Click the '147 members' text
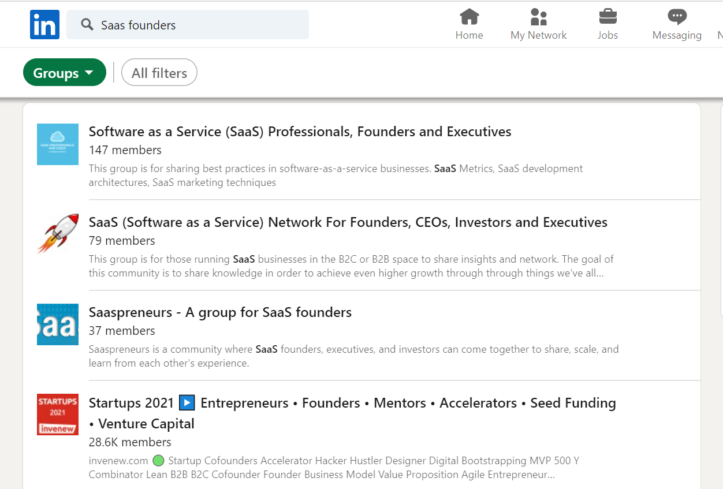Viewport: 723px width, 489px height. [125, 150]
